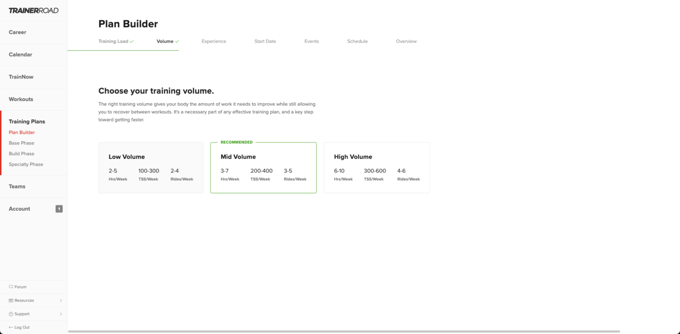Click the green checkmark beside Volume
Viewport: 680px width, 334px height.
176,41
